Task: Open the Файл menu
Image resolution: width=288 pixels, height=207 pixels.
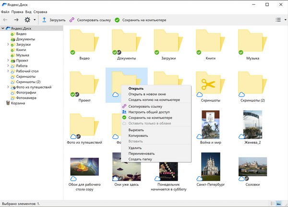Action: (x=5, y=12)
